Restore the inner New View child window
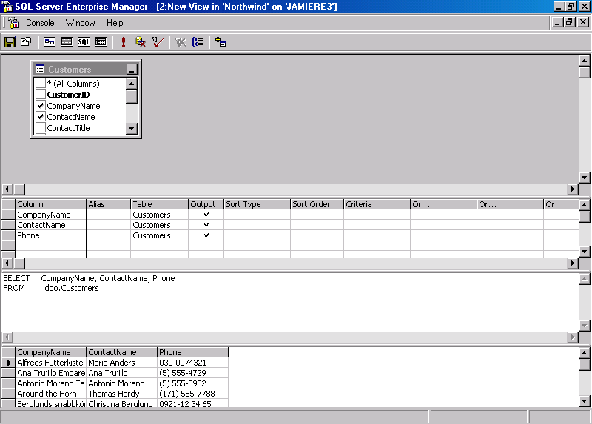 pos(570,22)
